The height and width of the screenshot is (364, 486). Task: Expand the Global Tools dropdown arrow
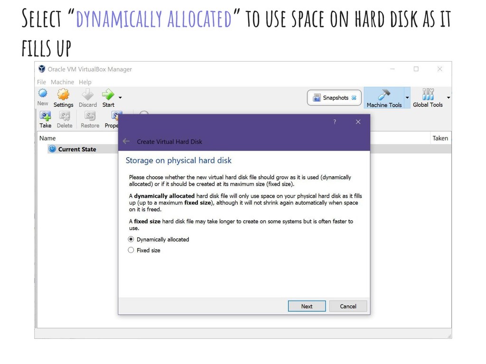pyautogui.click(x=448, y=98)
